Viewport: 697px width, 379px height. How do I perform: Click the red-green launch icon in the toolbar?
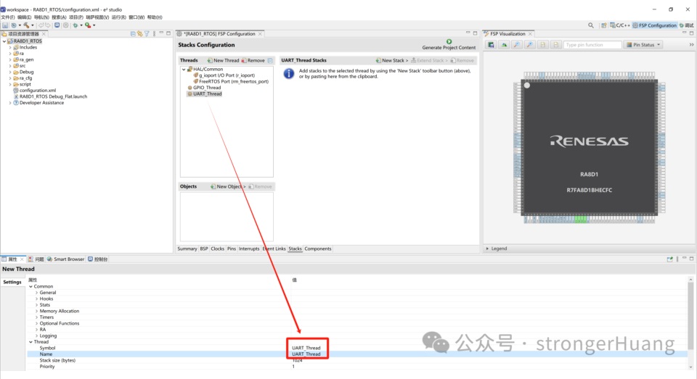pyautogui.click(x=88, y=25)
